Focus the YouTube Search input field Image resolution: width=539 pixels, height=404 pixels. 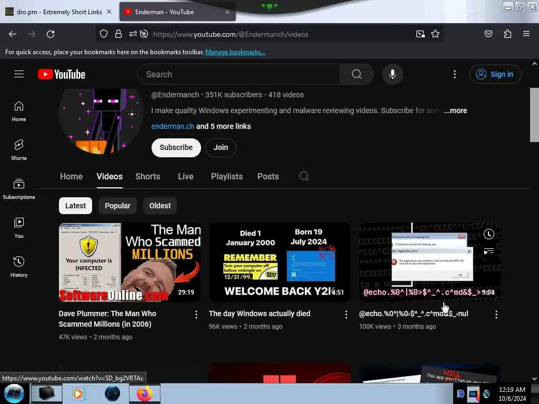[x=239, y=74]
